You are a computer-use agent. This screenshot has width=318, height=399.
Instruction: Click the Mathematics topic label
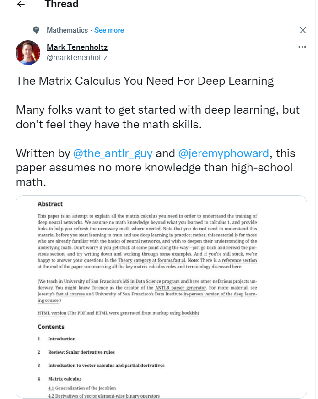pyautogui.click(x=67, y=30)
